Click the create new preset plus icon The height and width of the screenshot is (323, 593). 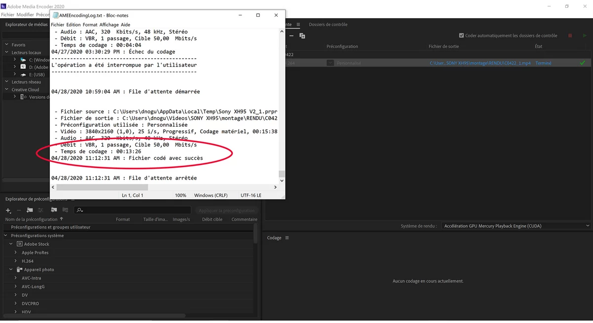pos(8,211)
